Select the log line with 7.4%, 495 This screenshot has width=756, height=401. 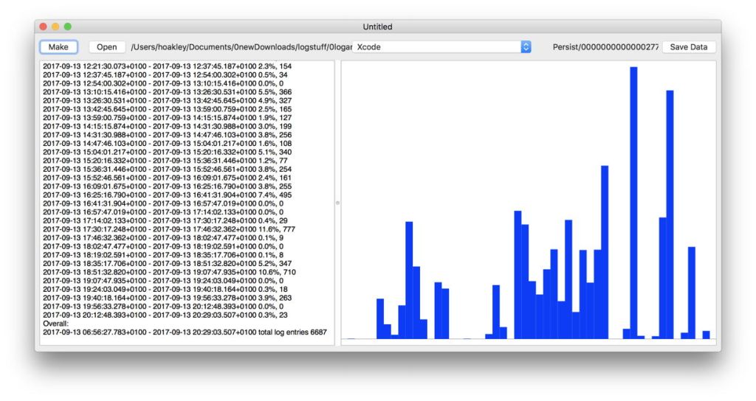pos(168,195)
